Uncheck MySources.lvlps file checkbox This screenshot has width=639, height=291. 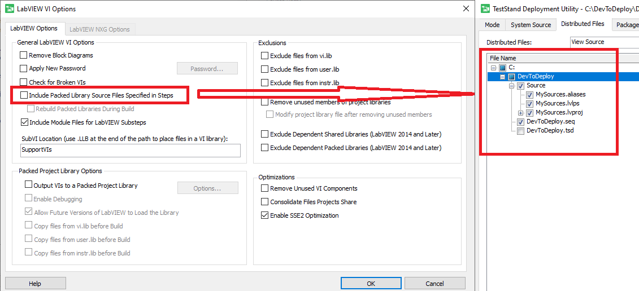(530, 103)
